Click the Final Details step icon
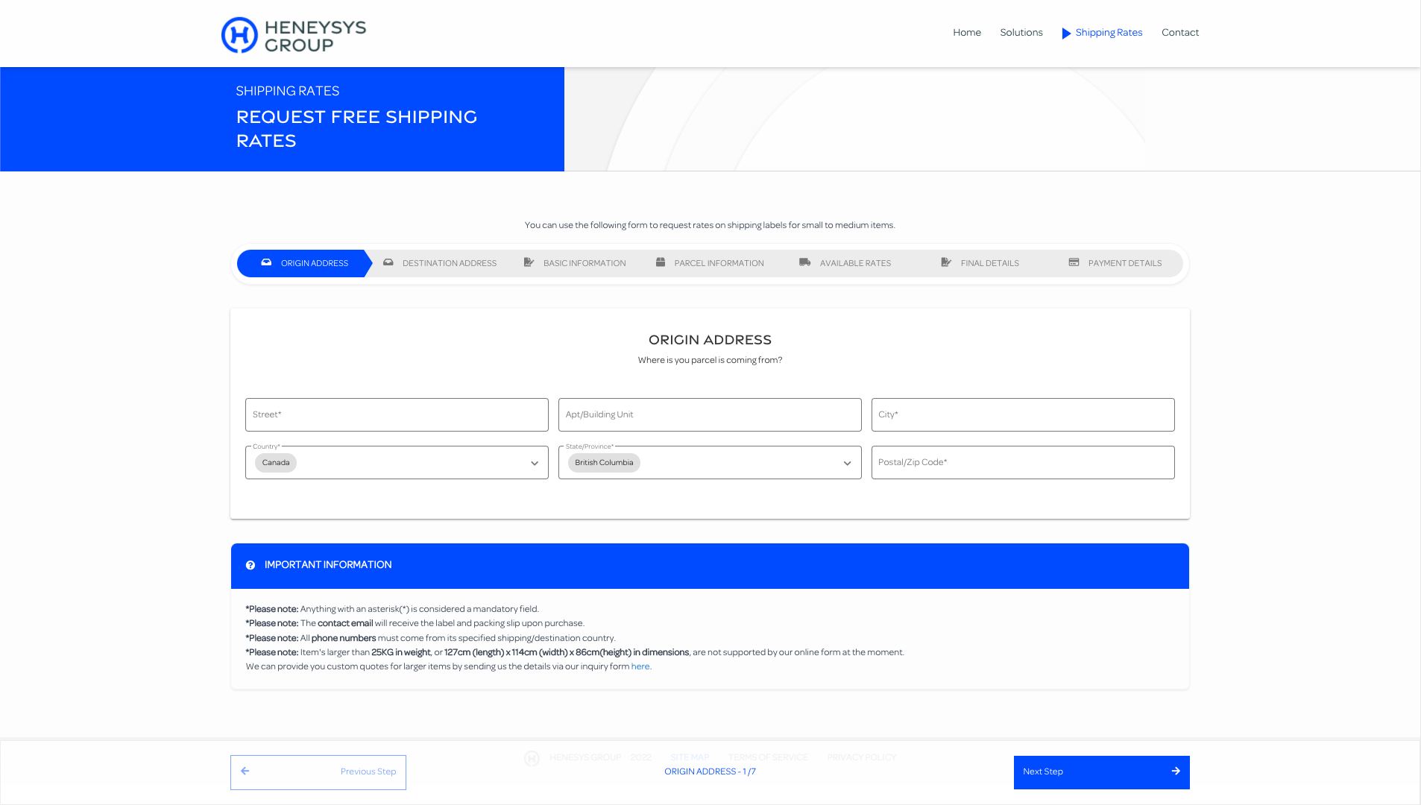Screen dimensions: 1421x805 pyautogui.click(x=946, y=262)
